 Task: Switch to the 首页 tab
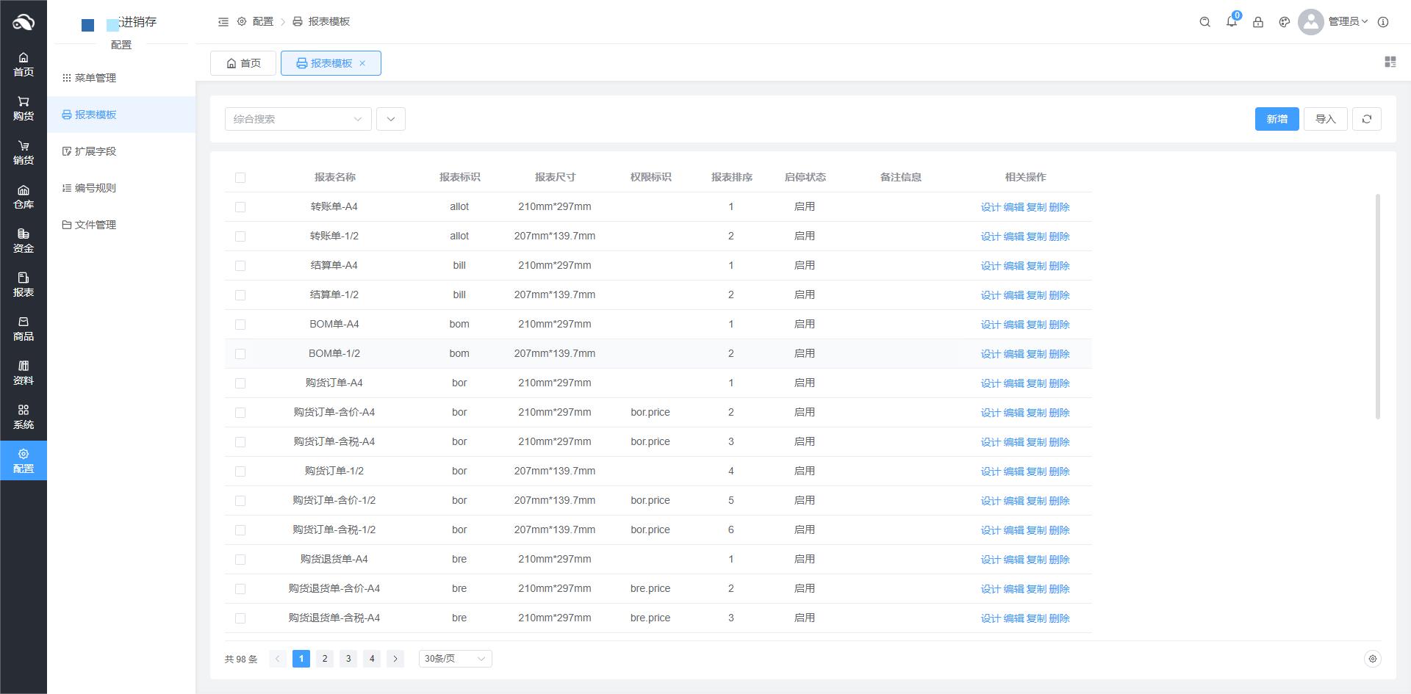click(x=243, y=63)
